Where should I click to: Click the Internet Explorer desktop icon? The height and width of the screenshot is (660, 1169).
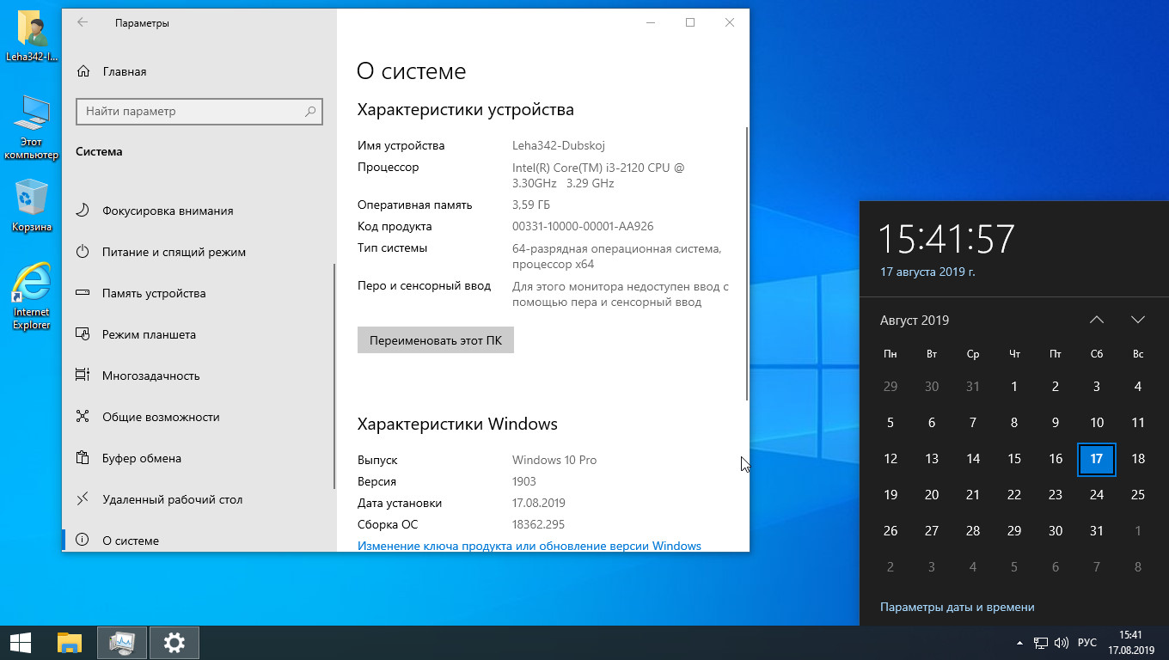pos(32,296)
